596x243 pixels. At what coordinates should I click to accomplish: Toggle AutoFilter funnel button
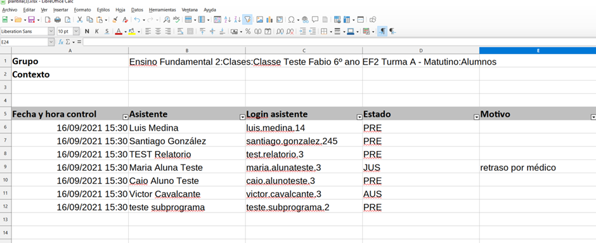click(x=247, y=20)
